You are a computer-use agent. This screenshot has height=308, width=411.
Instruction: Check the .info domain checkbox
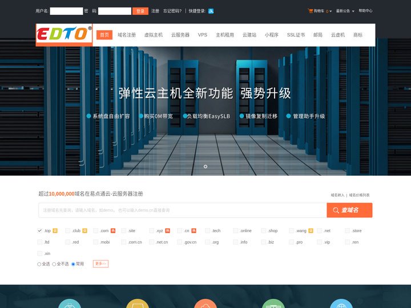coord(235,242)
